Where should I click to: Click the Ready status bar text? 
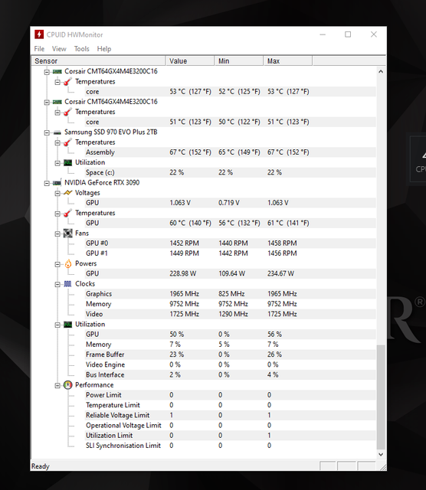click(41, 466)
